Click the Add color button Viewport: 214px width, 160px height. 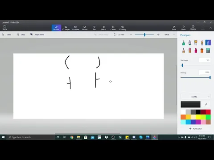pyautogui.click(x=196, y=128)
